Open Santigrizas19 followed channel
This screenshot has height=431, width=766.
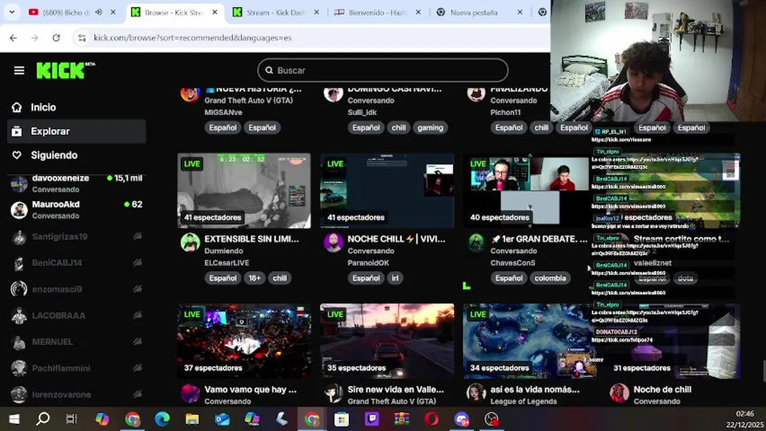76,236
